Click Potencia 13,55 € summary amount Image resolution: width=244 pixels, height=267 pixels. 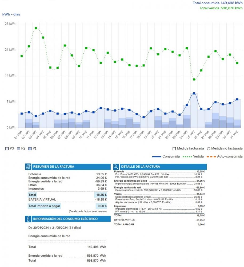pyautogui.click(x=101, y=174)
